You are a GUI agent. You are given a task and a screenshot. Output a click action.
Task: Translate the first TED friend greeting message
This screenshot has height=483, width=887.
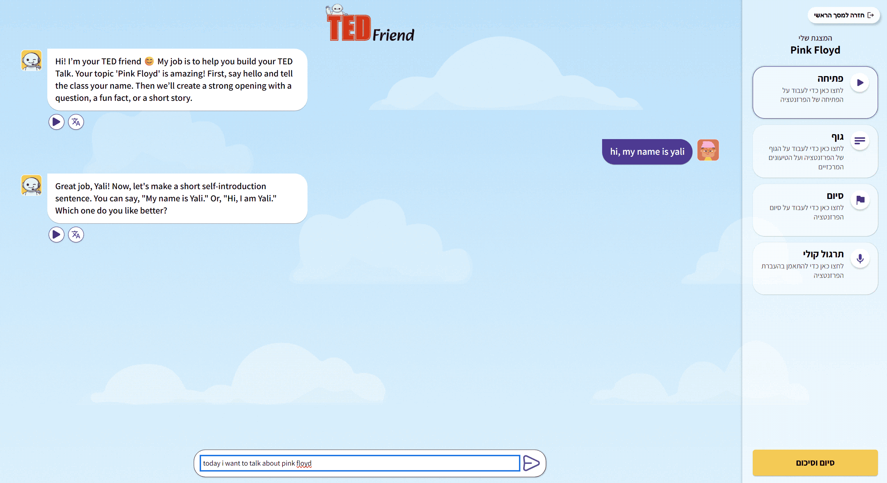pyautogui.click(x=76, y=122)
